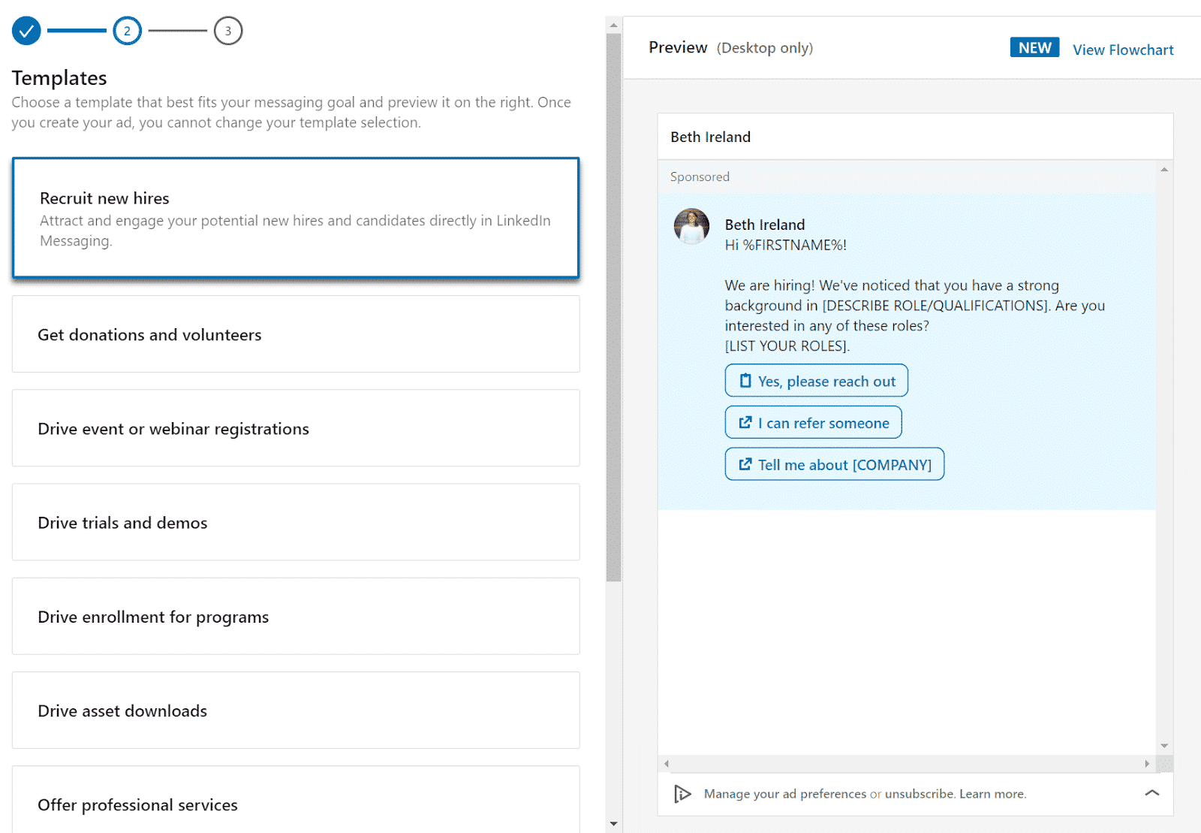Screen dimensions: 1201x833
Task: Click the Yes, please reach out button
Action: (x=816, y=381)
